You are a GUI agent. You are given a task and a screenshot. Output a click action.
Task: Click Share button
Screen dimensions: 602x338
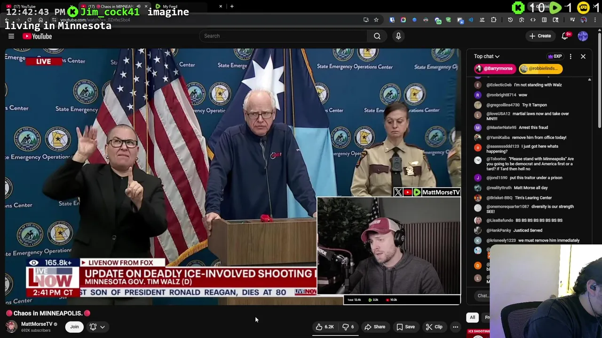375,327
